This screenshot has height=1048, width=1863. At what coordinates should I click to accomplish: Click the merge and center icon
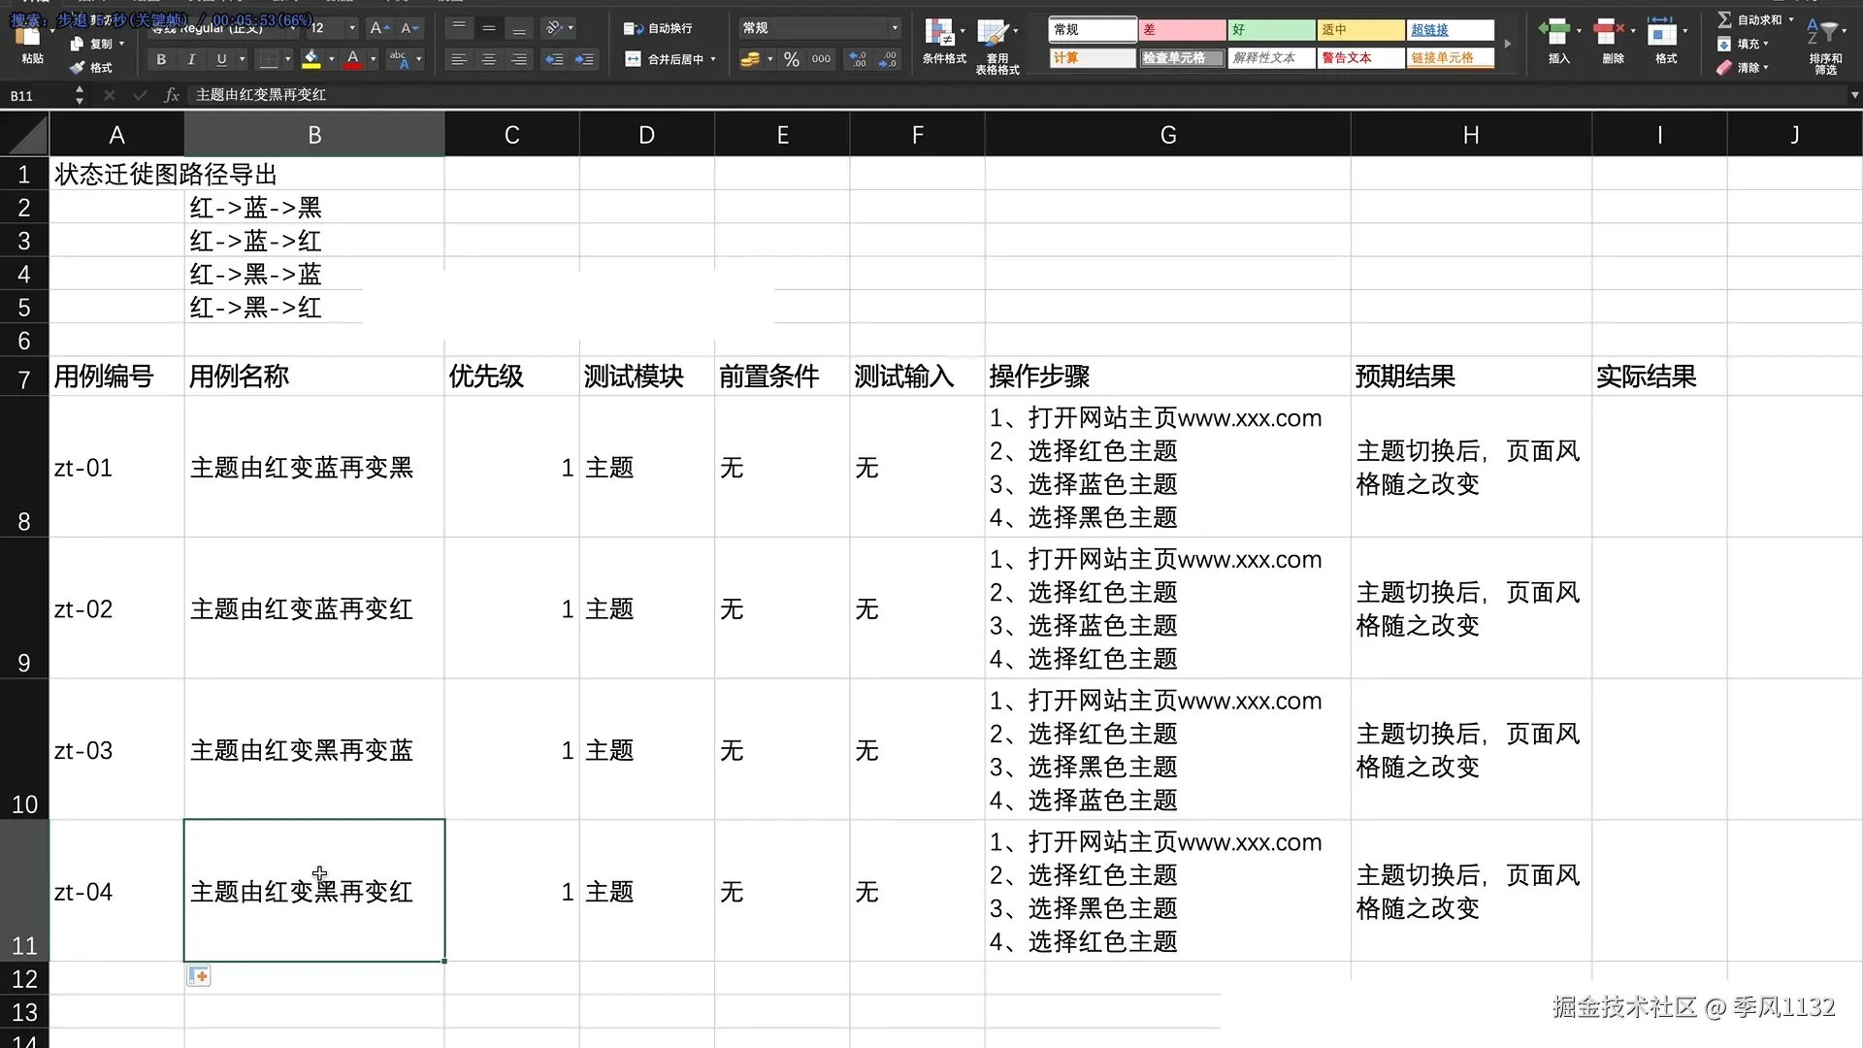tap(633, 59)
